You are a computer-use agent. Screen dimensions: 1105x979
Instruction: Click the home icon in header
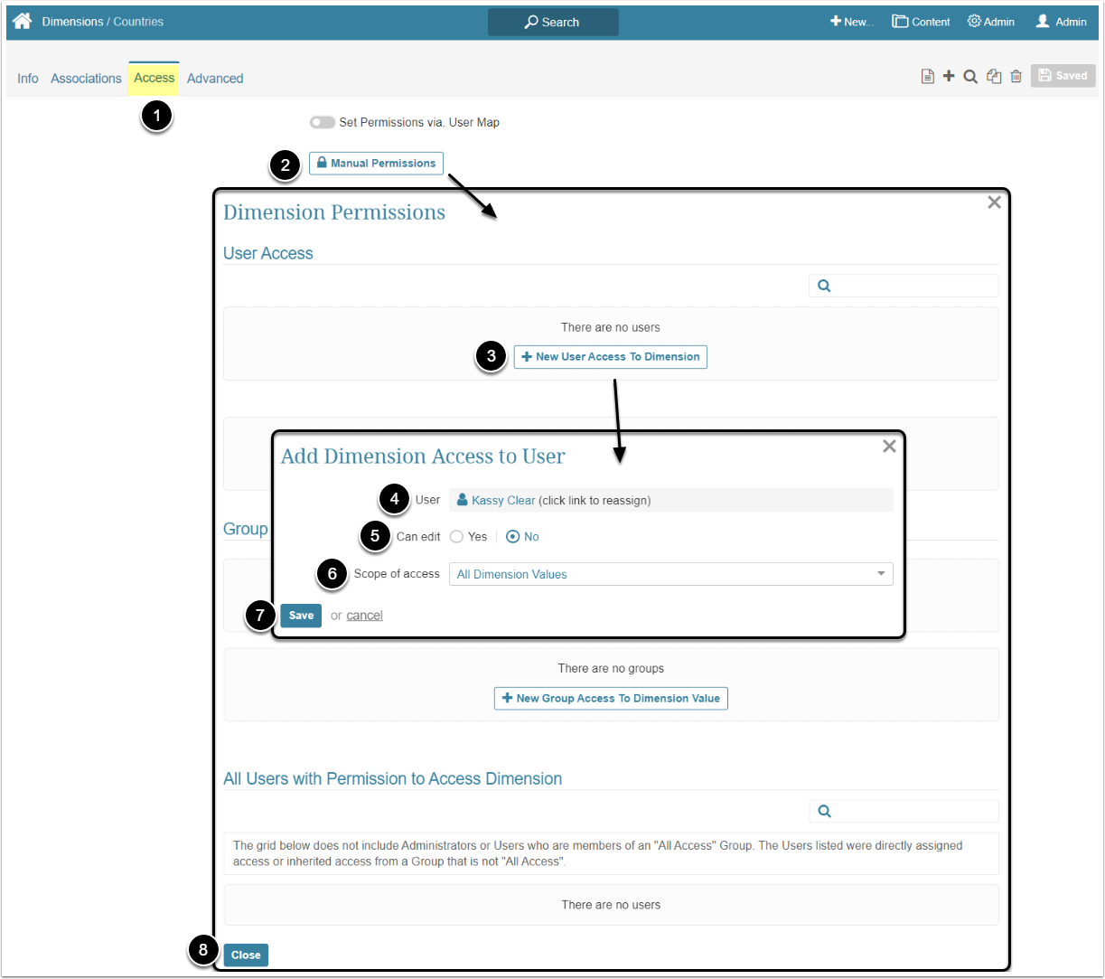(x=23, y=21)
